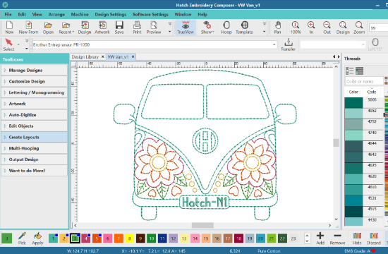Viewport: 388px width, 254px height.
Task: Expand Want to do More? toolbox
Action: 35,171
